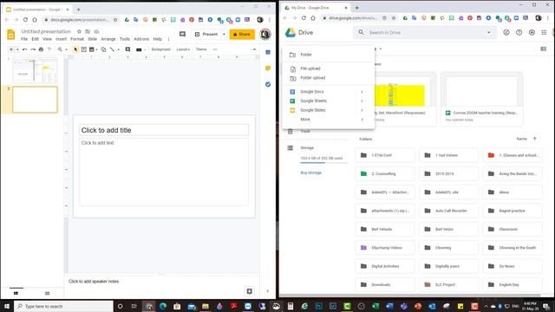The height and width of the screenshot is (312, 555).
Task: Switch to grid view at the filmstrip bottom
Action: [47, 293]
